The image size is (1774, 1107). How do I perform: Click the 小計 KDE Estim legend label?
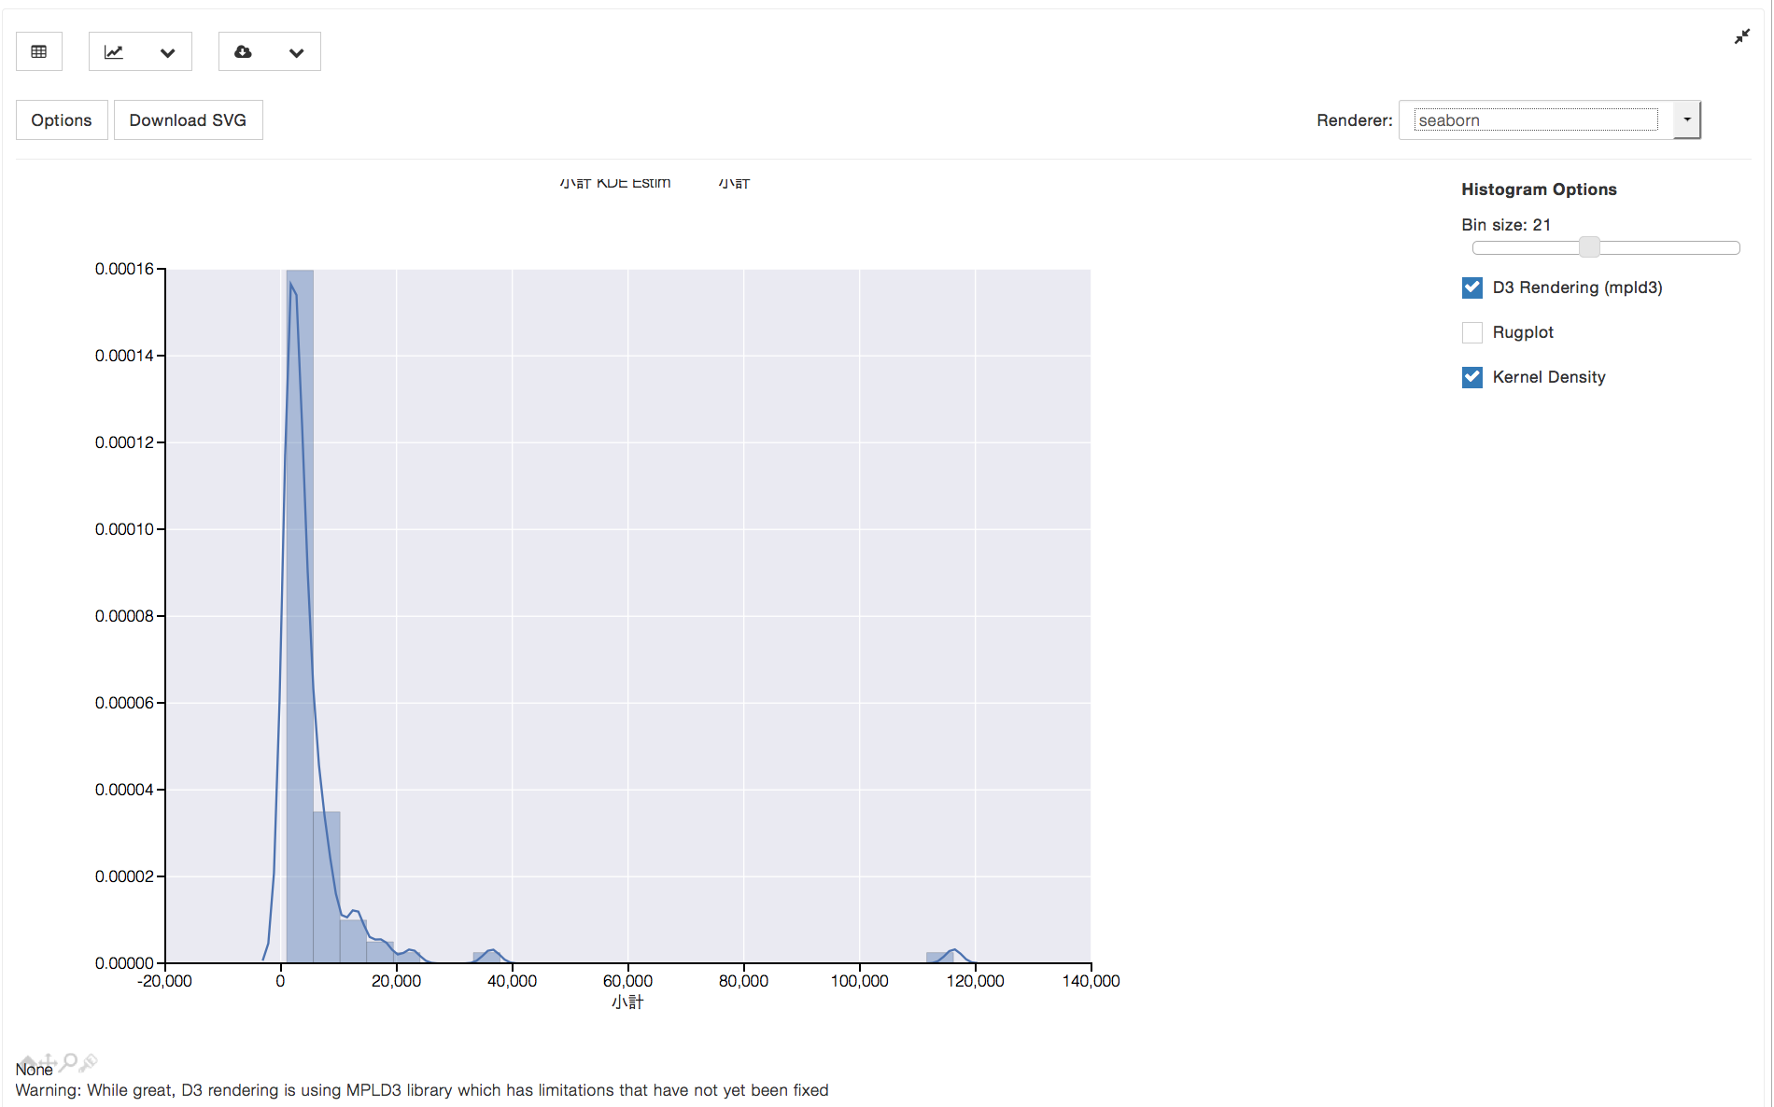point(614,183)
